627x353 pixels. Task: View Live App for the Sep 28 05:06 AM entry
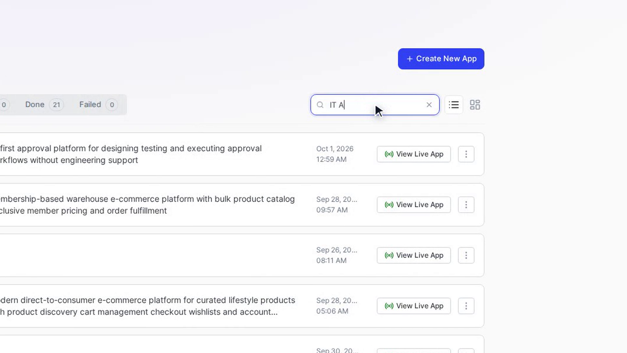pos(414,306)
